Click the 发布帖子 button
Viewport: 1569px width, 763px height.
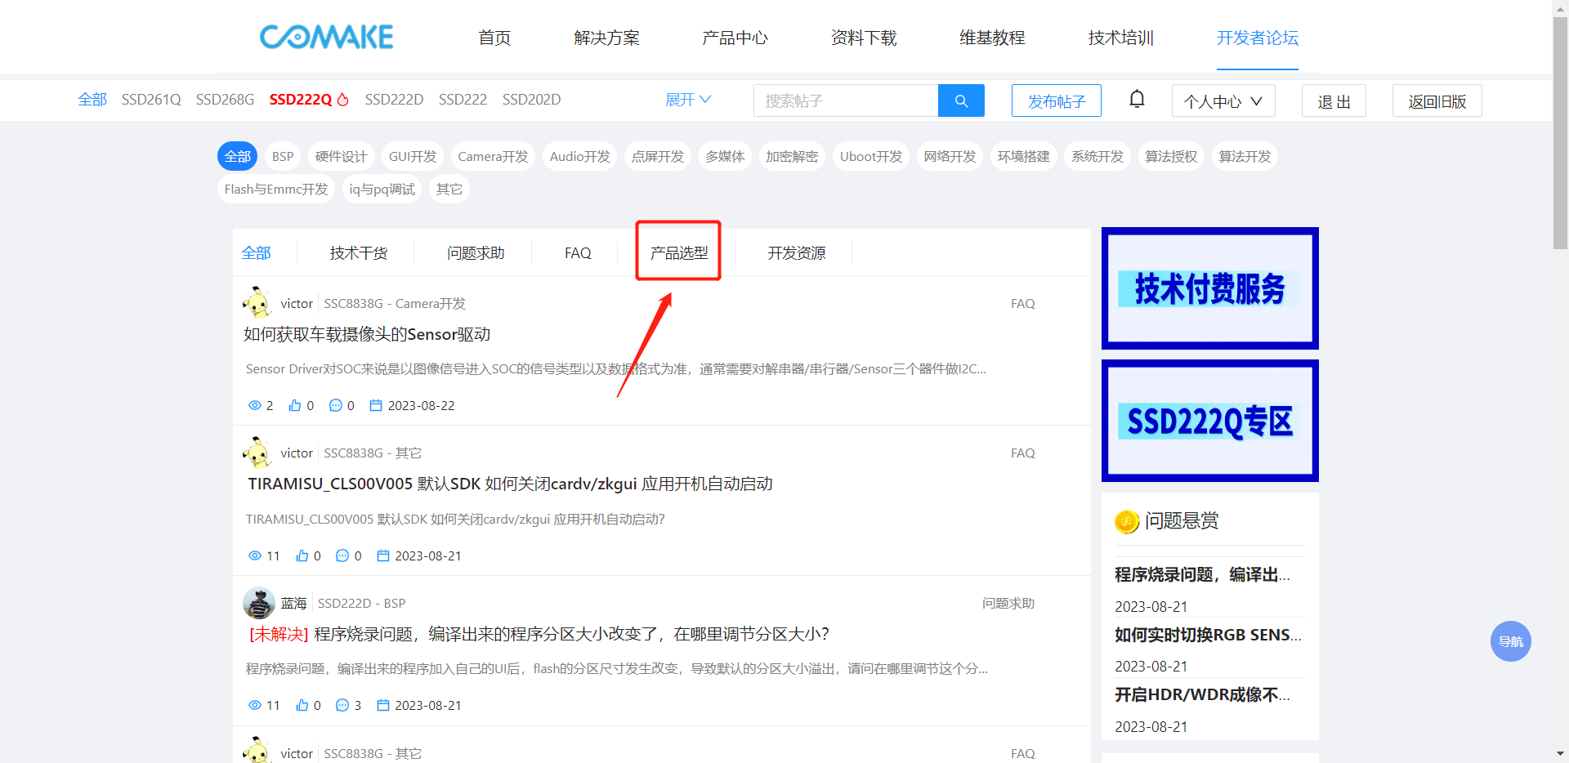pyautogui.click(x=1056, y=101)
